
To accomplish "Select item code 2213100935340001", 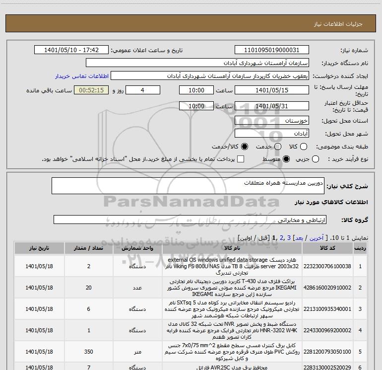I will point(327,309).
